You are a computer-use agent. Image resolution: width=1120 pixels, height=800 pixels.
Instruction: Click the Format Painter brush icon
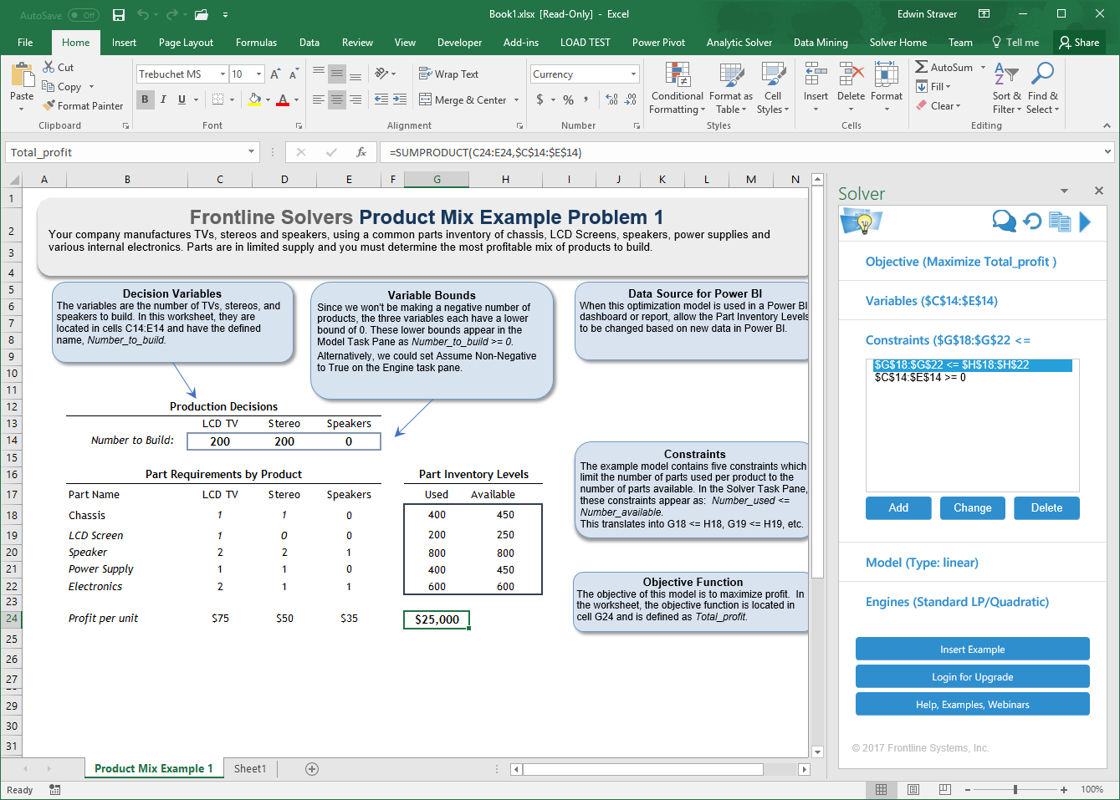[x=49, y=106]
